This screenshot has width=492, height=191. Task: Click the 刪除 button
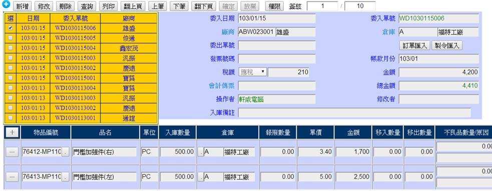click(65, 6)
